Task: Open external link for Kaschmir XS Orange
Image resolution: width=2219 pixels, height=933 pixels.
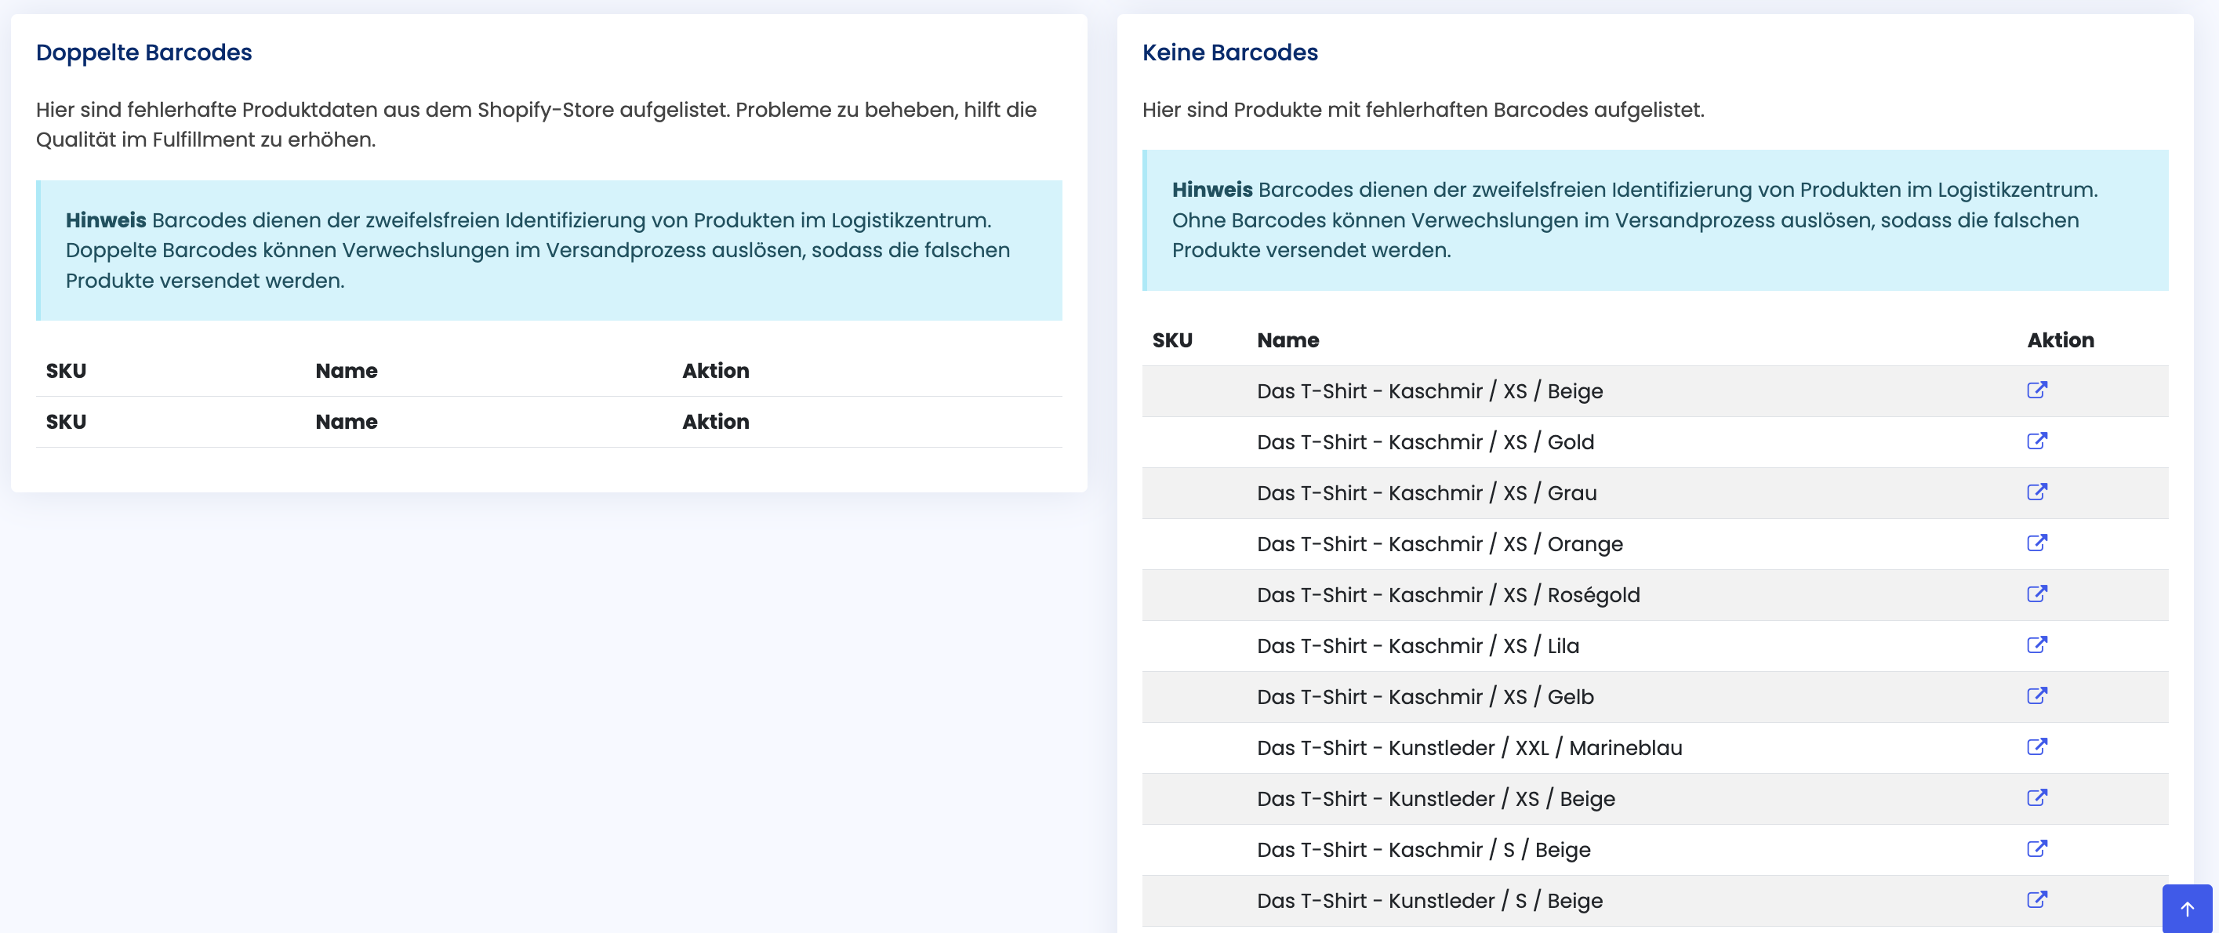Action: pos(2036,543)
